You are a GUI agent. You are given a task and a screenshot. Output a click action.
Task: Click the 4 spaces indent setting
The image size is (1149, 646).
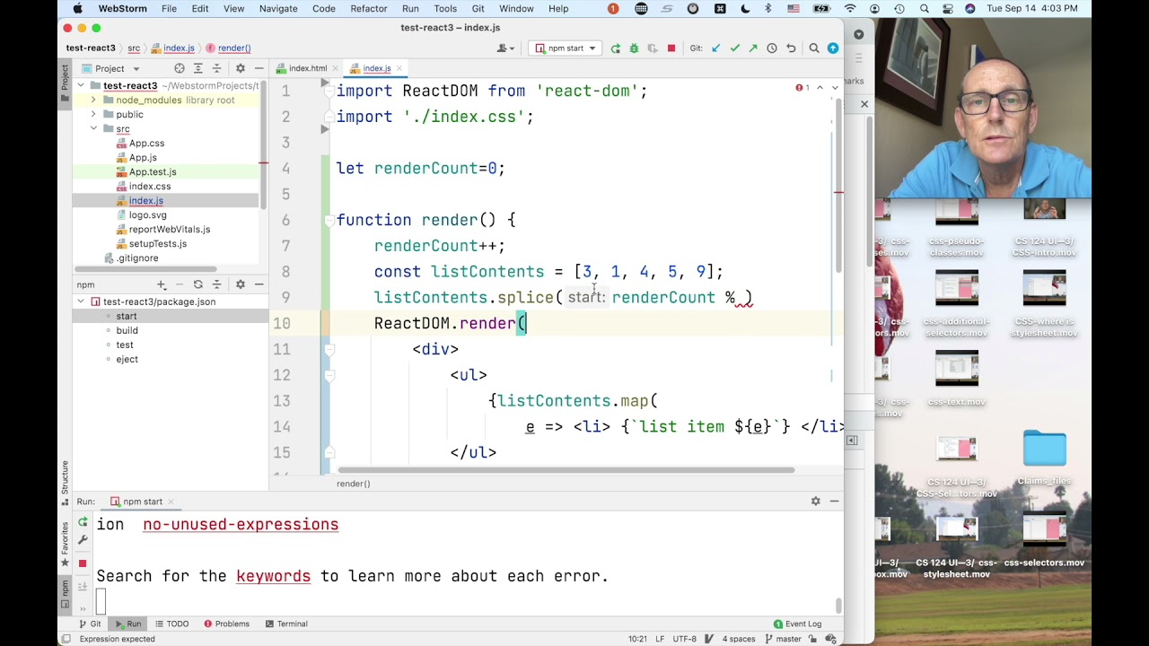(x=740, y=639)
